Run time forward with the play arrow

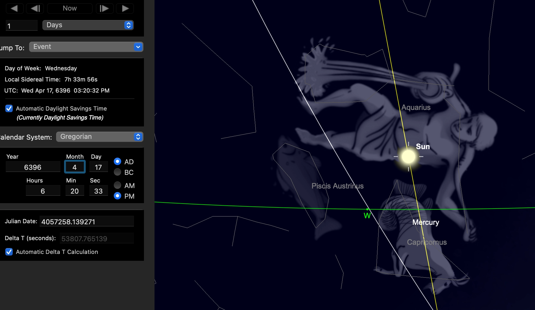(x=125, y=8)
